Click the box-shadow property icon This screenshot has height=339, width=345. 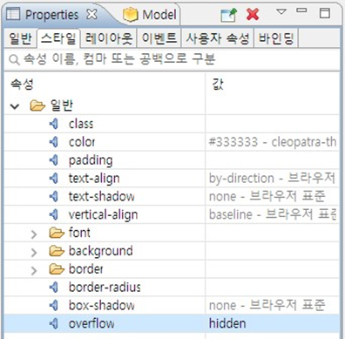point(54,305)
